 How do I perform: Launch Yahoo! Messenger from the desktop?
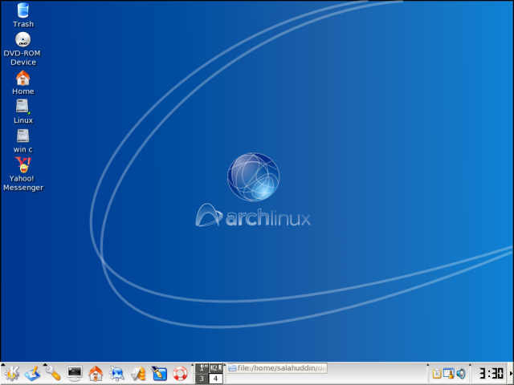pos(23,174)
